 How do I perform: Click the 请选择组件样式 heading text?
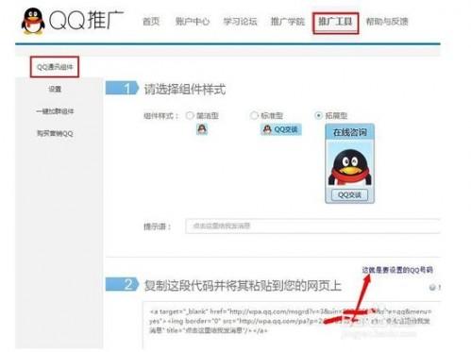185,90
